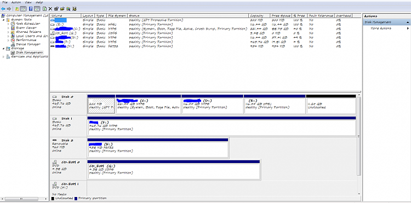Click the Shared Folders icon in tree
411x203 pixels.
pos(13,32)
